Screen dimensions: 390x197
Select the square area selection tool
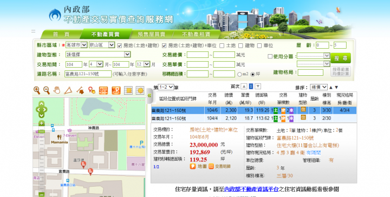coord(128,90)
